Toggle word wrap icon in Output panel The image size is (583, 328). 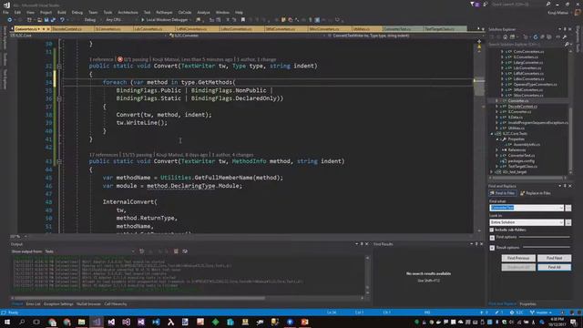tap(185, 251)
